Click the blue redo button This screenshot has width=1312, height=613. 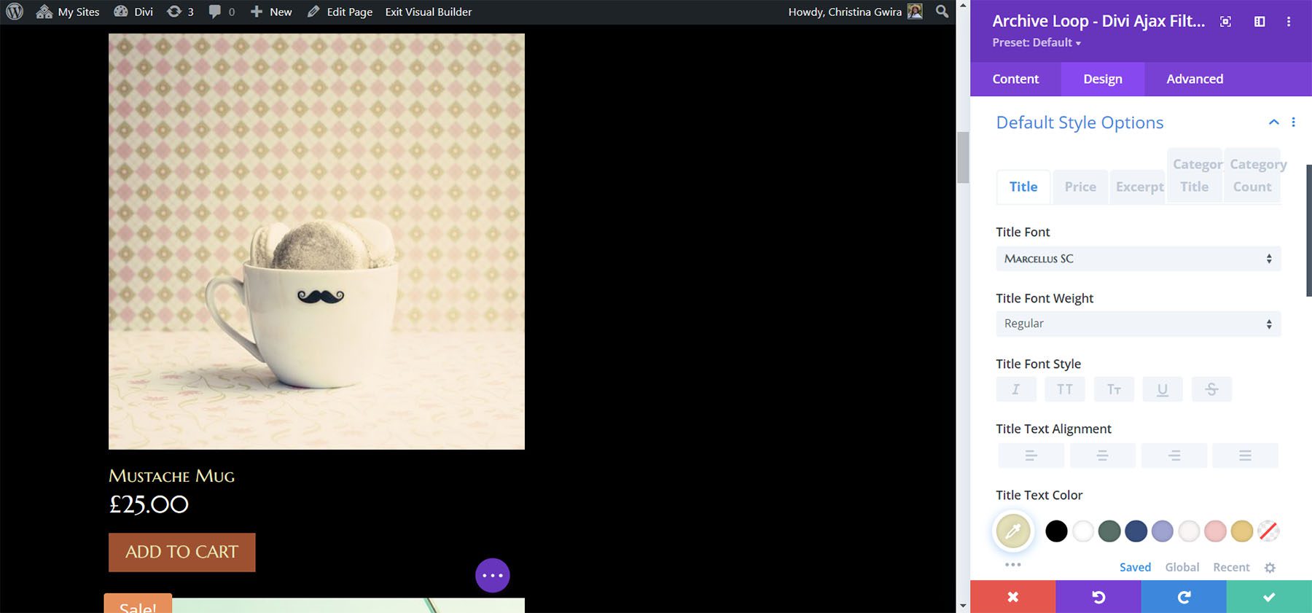pyautogui.click(x=1184, y=597)
